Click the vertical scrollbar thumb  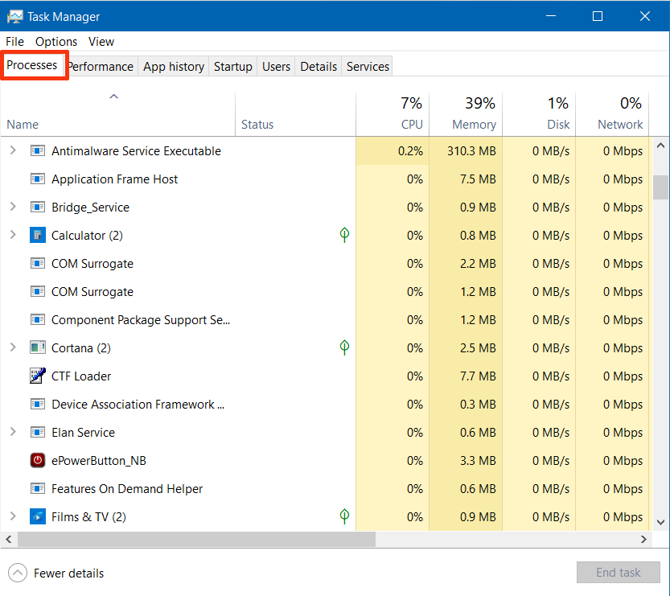(660, 187)
